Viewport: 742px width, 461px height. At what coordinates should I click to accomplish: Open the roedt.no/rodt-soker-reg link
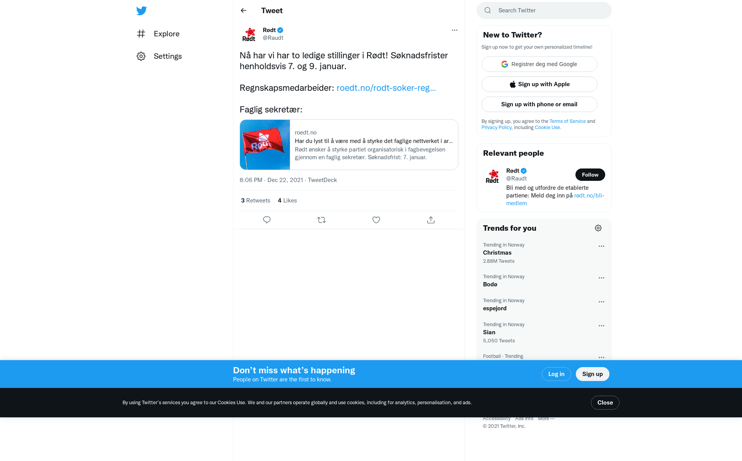[x=386, y=88]
